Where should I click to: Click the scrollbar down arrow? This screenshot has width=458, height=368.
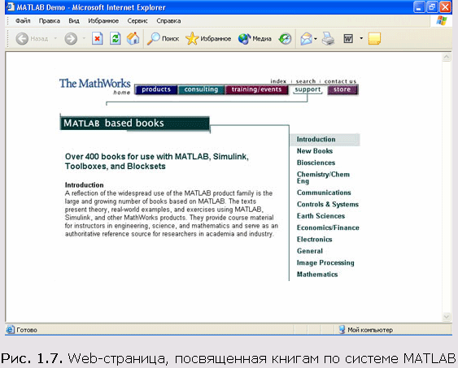click(x=447, y=316)
